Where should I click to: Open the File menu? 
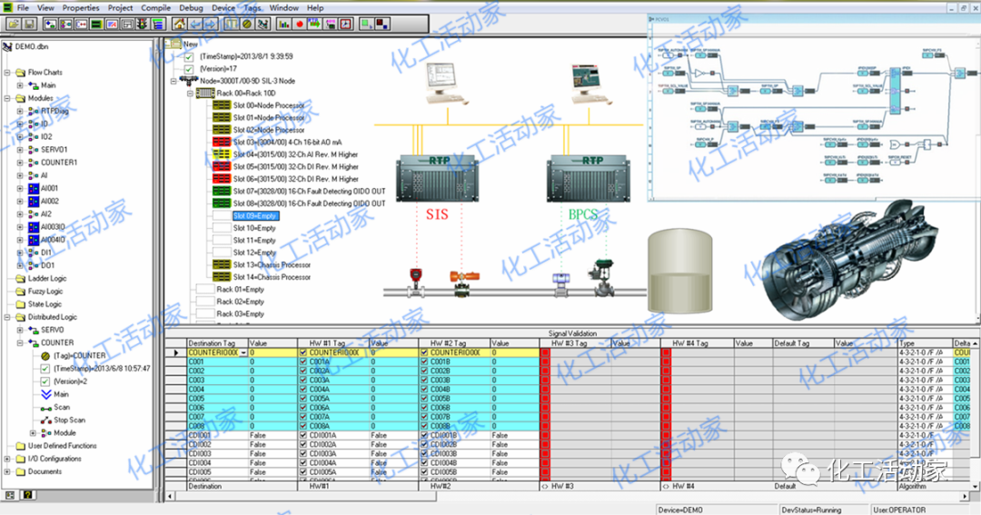tap(23, 7)
